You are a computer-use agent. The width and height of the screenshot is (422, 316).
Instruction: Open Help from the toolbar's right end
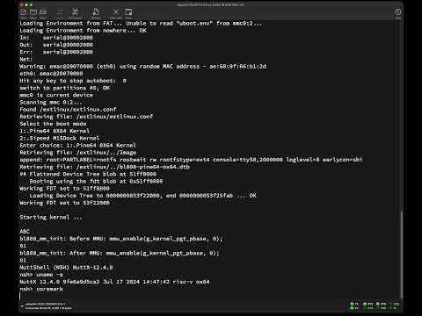(398, 12)
